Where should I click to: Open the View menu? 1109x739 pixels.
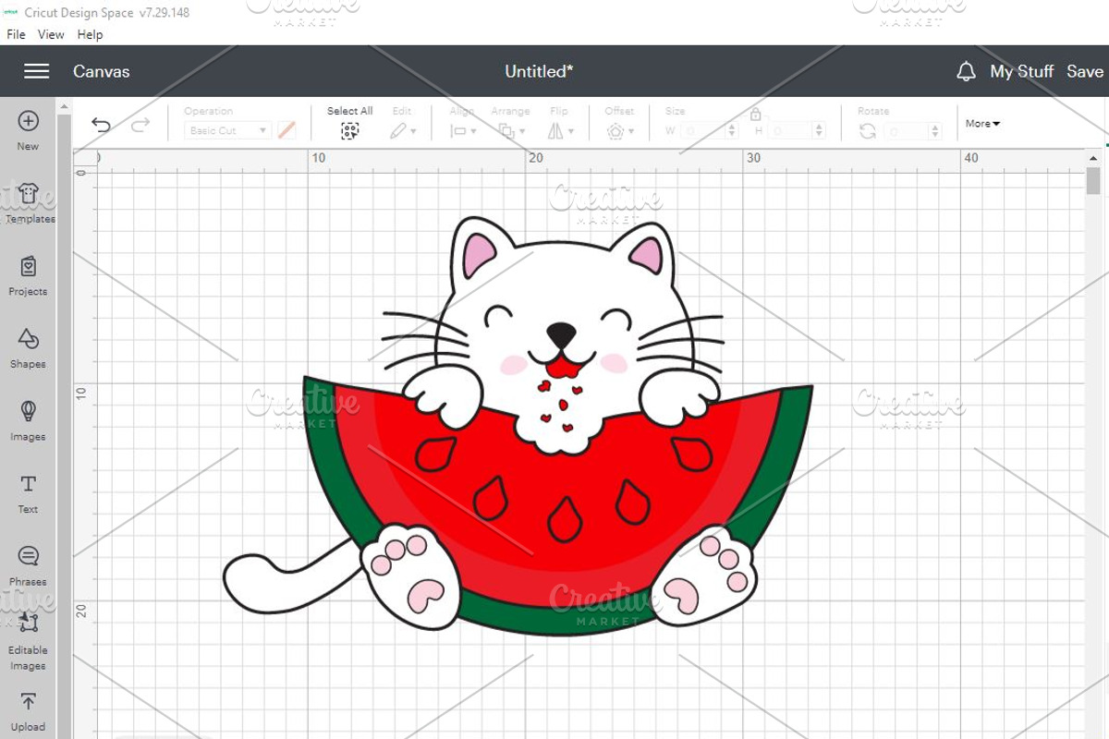51,34
